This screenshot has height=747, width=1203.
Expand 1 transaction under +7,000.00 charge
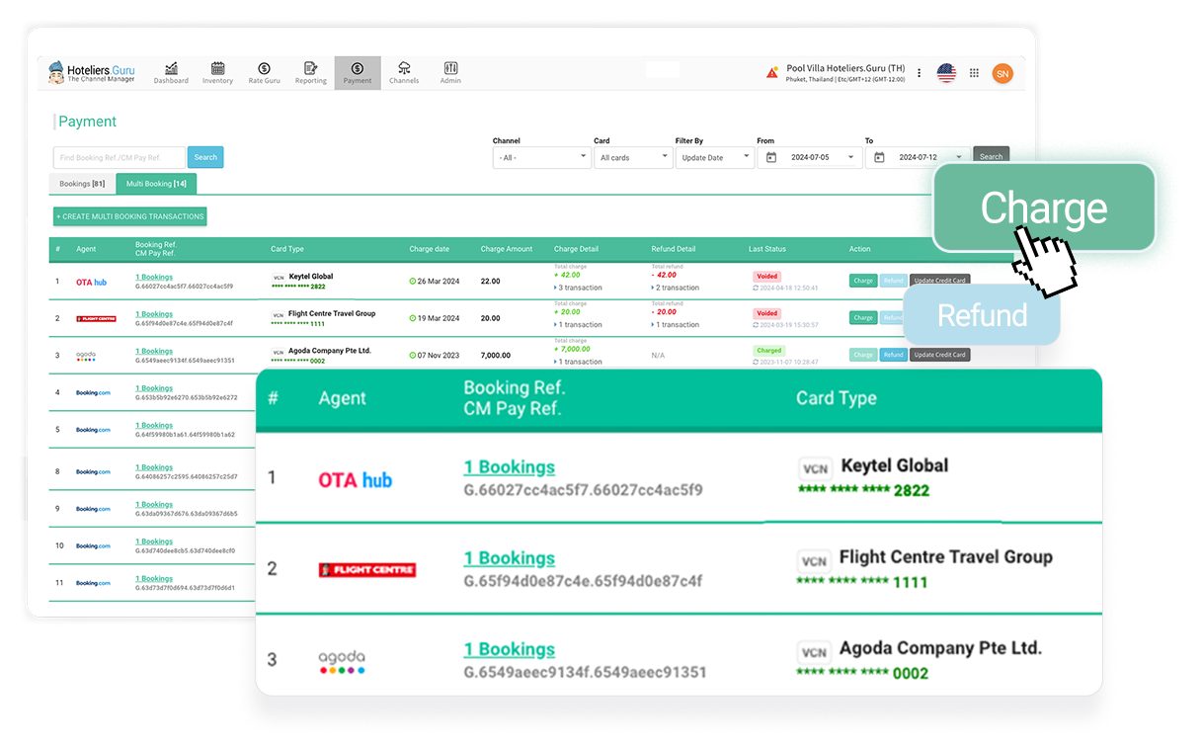tap(579, 362)
